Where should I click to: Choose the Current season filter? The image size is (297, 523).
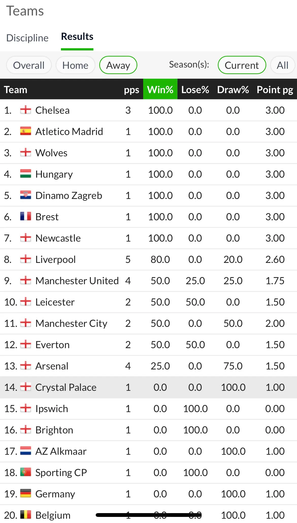tap(242, 65)
